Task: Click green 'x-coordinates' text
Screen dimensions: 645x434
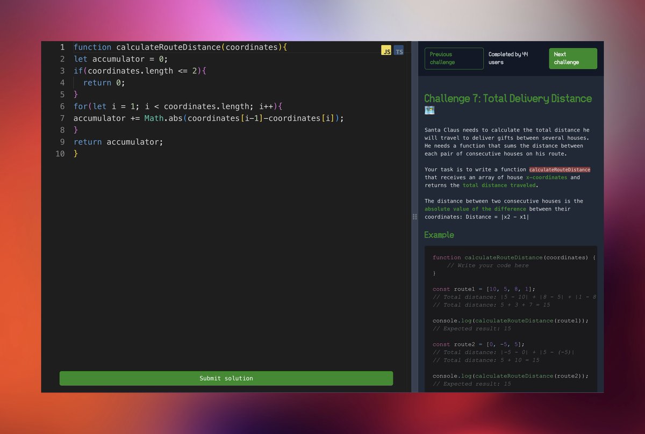Action: [x=547, y=177]
